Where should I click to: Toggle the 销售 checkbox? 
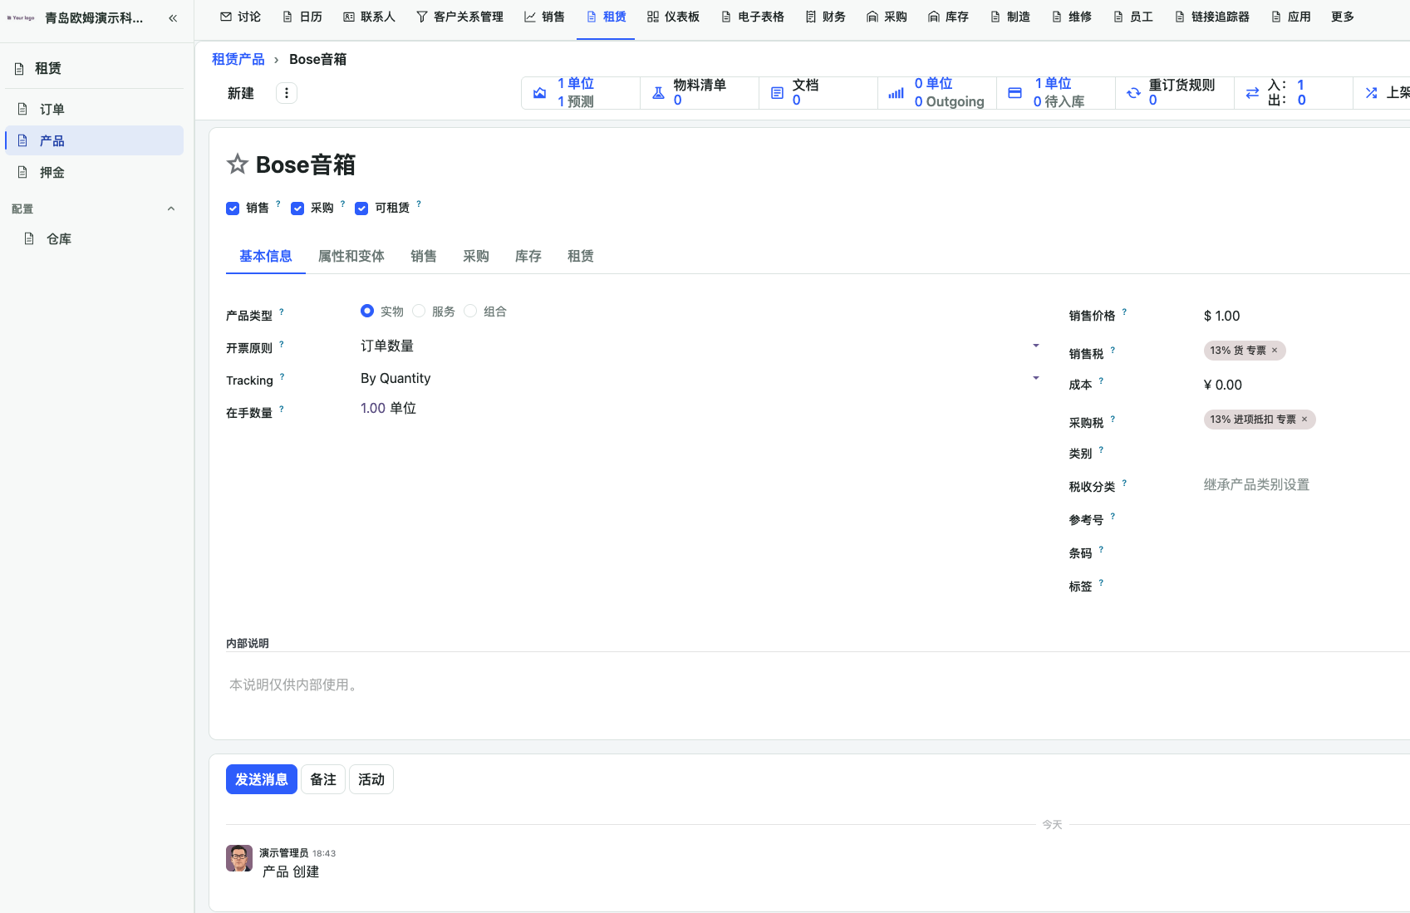(233, 209)
